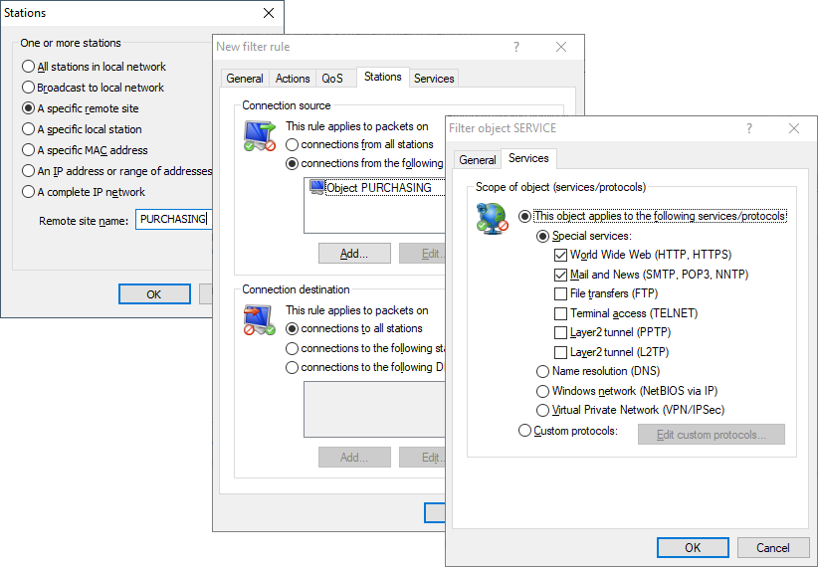Enable File transfers (FTP) checkbox

point(561,294)
